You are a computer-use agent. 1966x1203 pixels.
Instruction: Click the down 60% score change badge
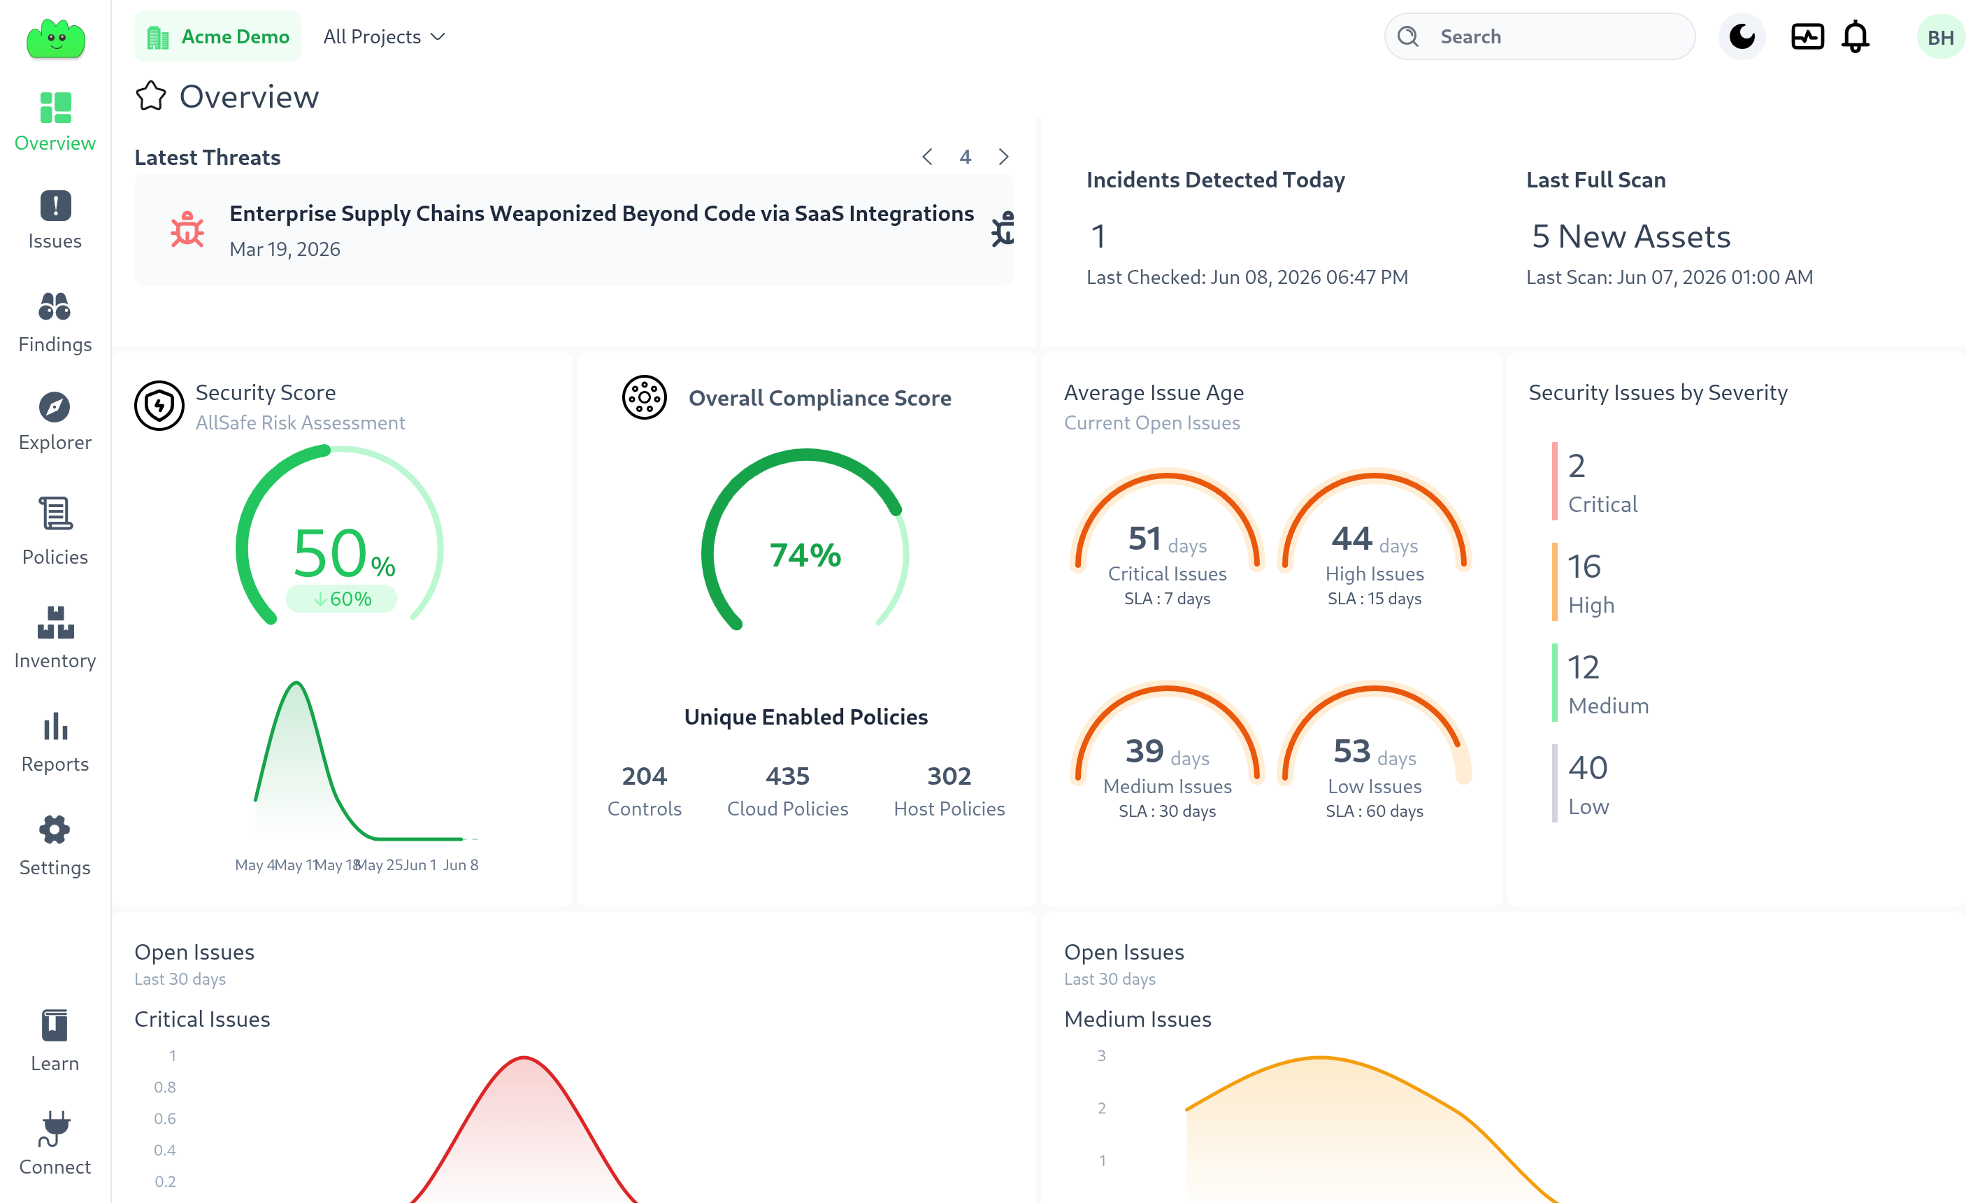(341, 599)
